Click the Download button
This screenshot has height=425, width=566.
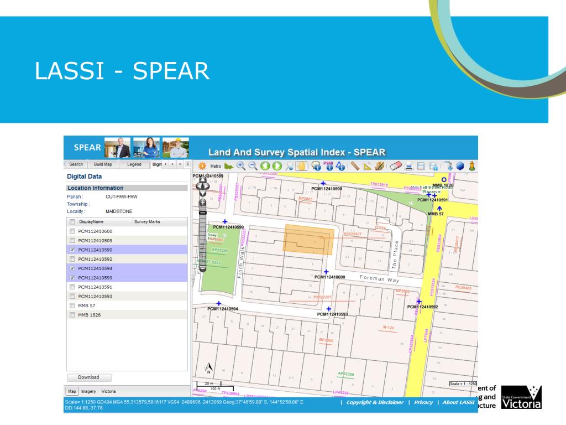89,377
